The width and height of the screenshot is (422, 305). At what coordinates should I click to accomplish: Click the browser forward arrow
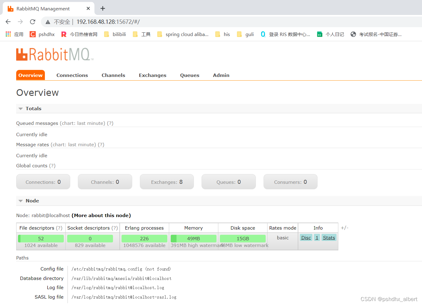pyautogui.click(x=20, y=22)
